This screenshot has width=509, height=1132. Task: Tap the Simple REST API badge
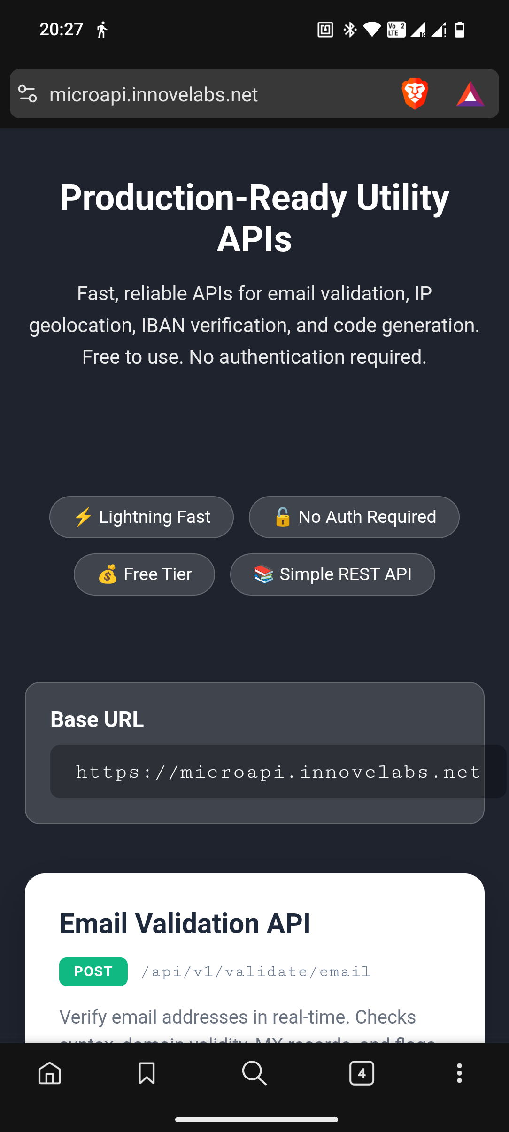tap(332, 574)
